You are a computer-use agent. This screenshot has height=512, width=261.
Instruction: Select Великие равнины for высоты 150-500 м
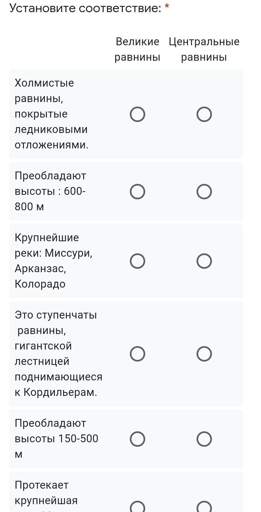coord(137,439)
